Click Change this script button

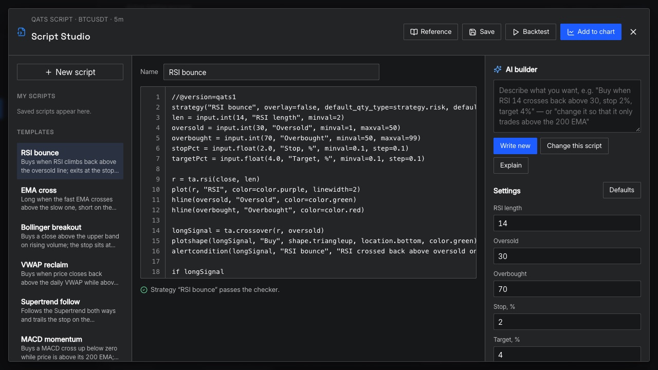[x=574, y=146]
